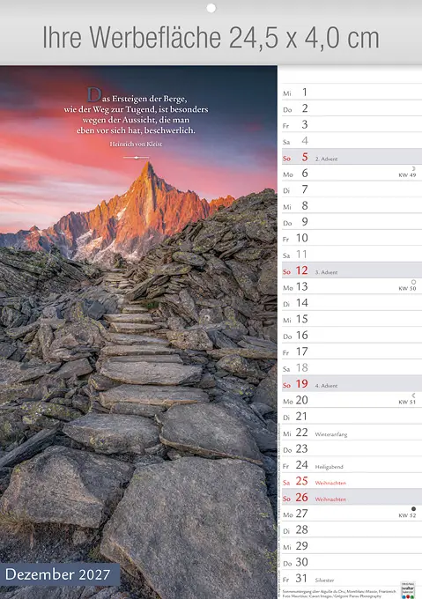
Task: Select date 22 next to Winteranfang
Action: 301,432
